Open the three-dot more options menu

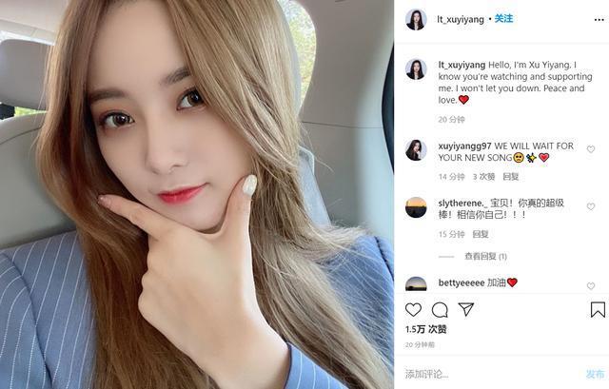point(599,20)
